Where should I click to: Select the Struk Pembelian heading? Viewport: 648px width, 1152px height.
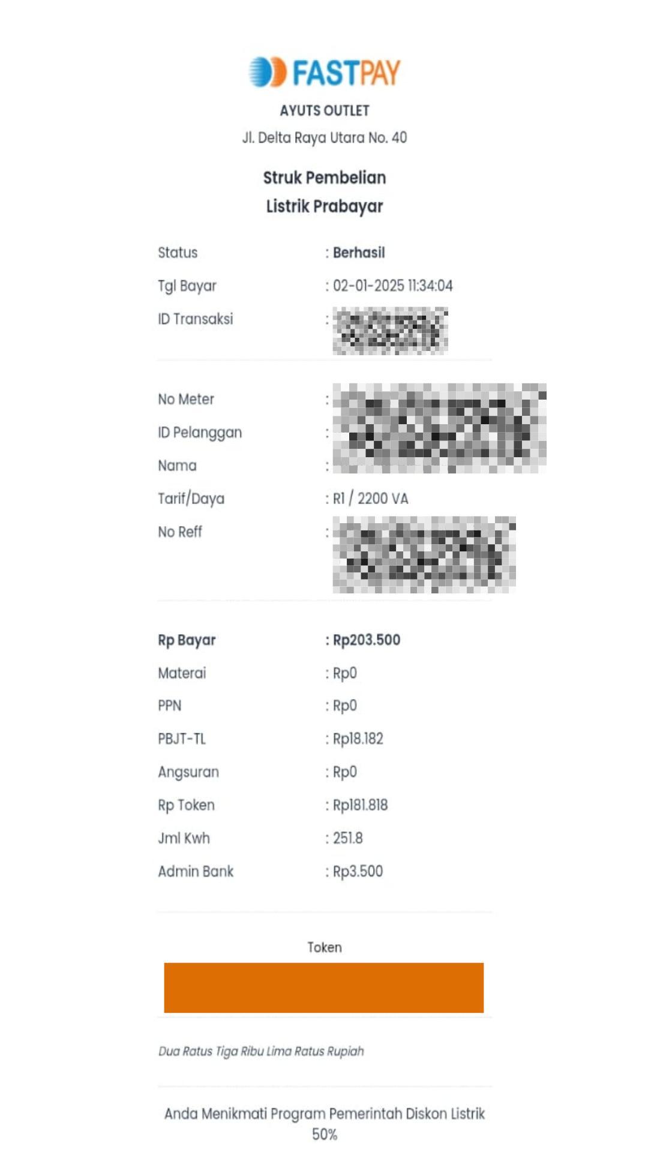click(325, 178)
